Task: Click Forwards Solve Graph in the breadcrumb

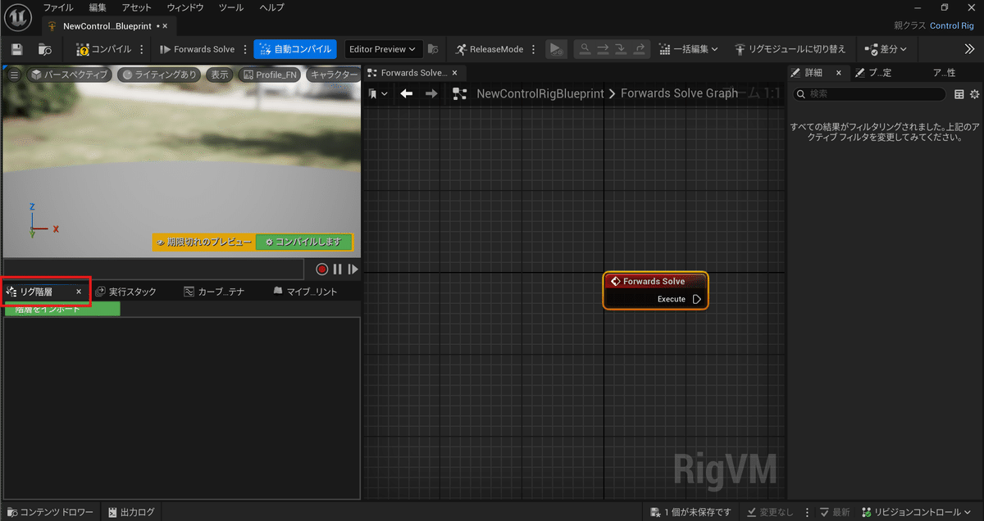Action: 679,93
